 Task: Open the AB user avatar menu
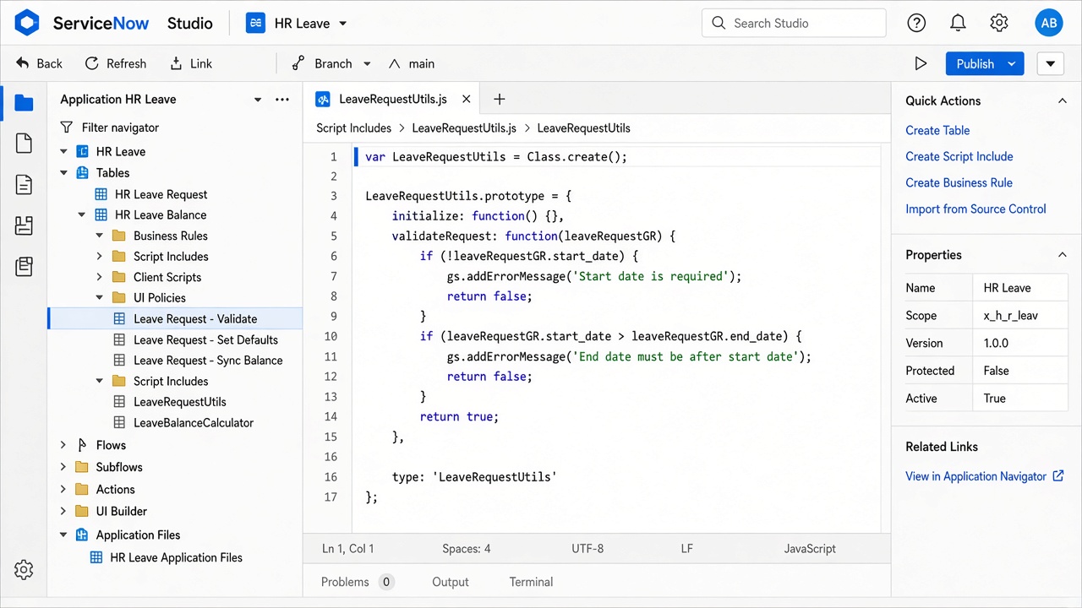pos(1049,23)
